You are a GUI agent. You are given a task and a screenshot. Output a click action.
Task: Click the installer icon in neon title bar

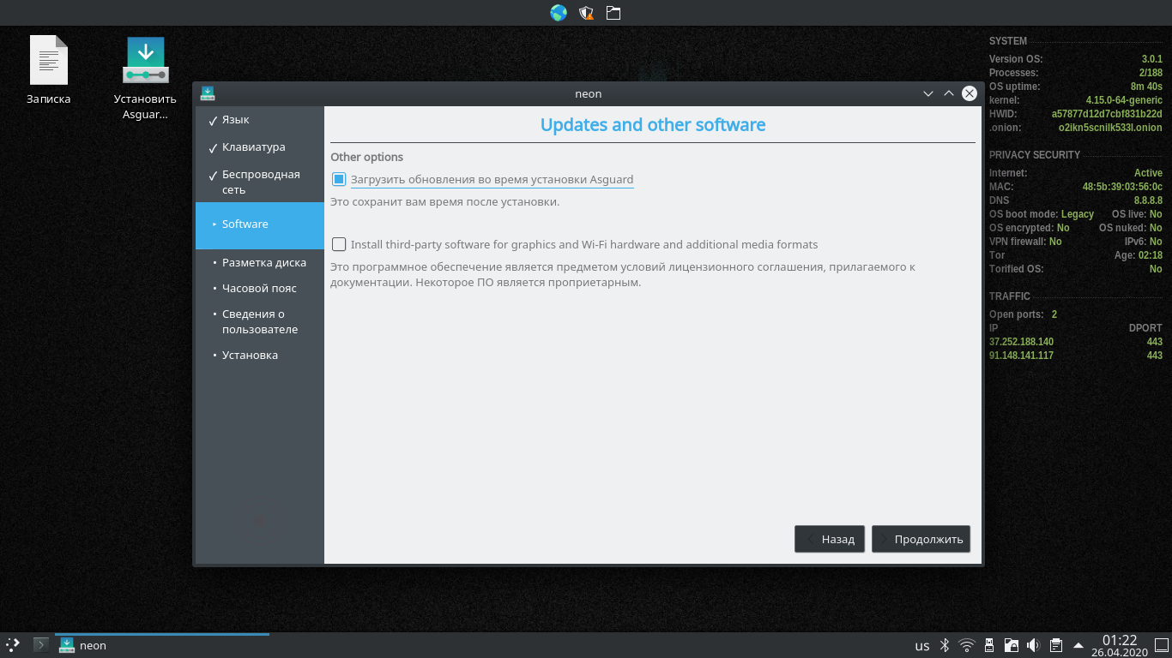click(x=207, y=93)
